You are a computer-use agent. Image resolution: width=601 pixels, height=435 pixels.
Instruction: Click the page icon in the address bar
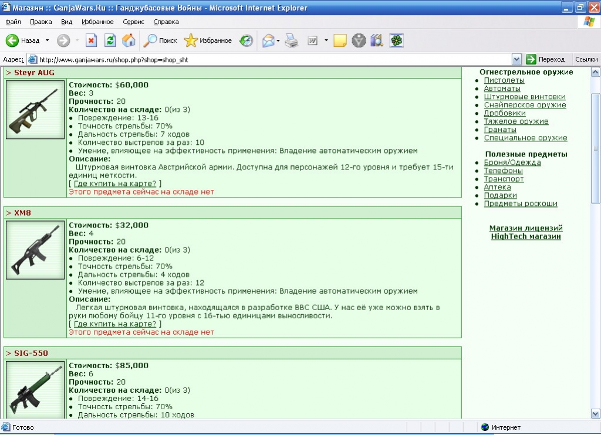click(x=33, y=59)
